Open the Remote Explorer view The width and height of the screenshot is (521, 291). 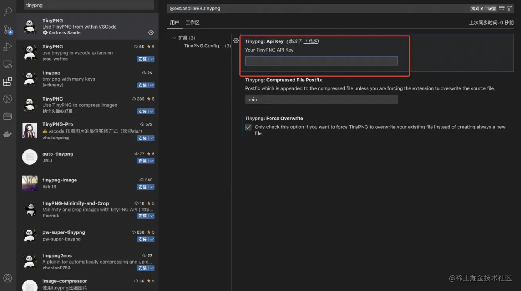[x=7, y=65]
